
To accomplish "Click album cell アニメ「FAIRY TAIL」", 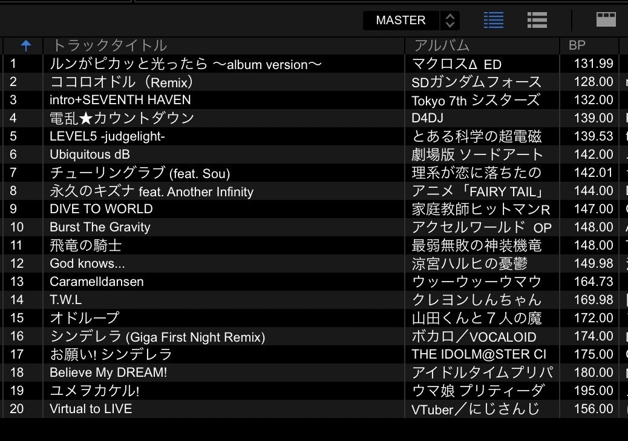I will [477, 191].
